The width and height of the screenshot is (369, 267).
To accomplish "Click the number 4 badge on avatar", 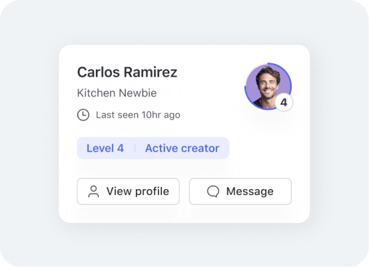I will [x=284, y=103].
